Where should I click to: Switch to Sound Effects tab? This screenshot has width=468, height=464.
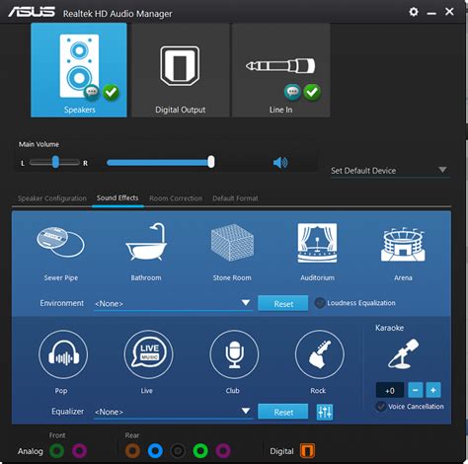117,197
